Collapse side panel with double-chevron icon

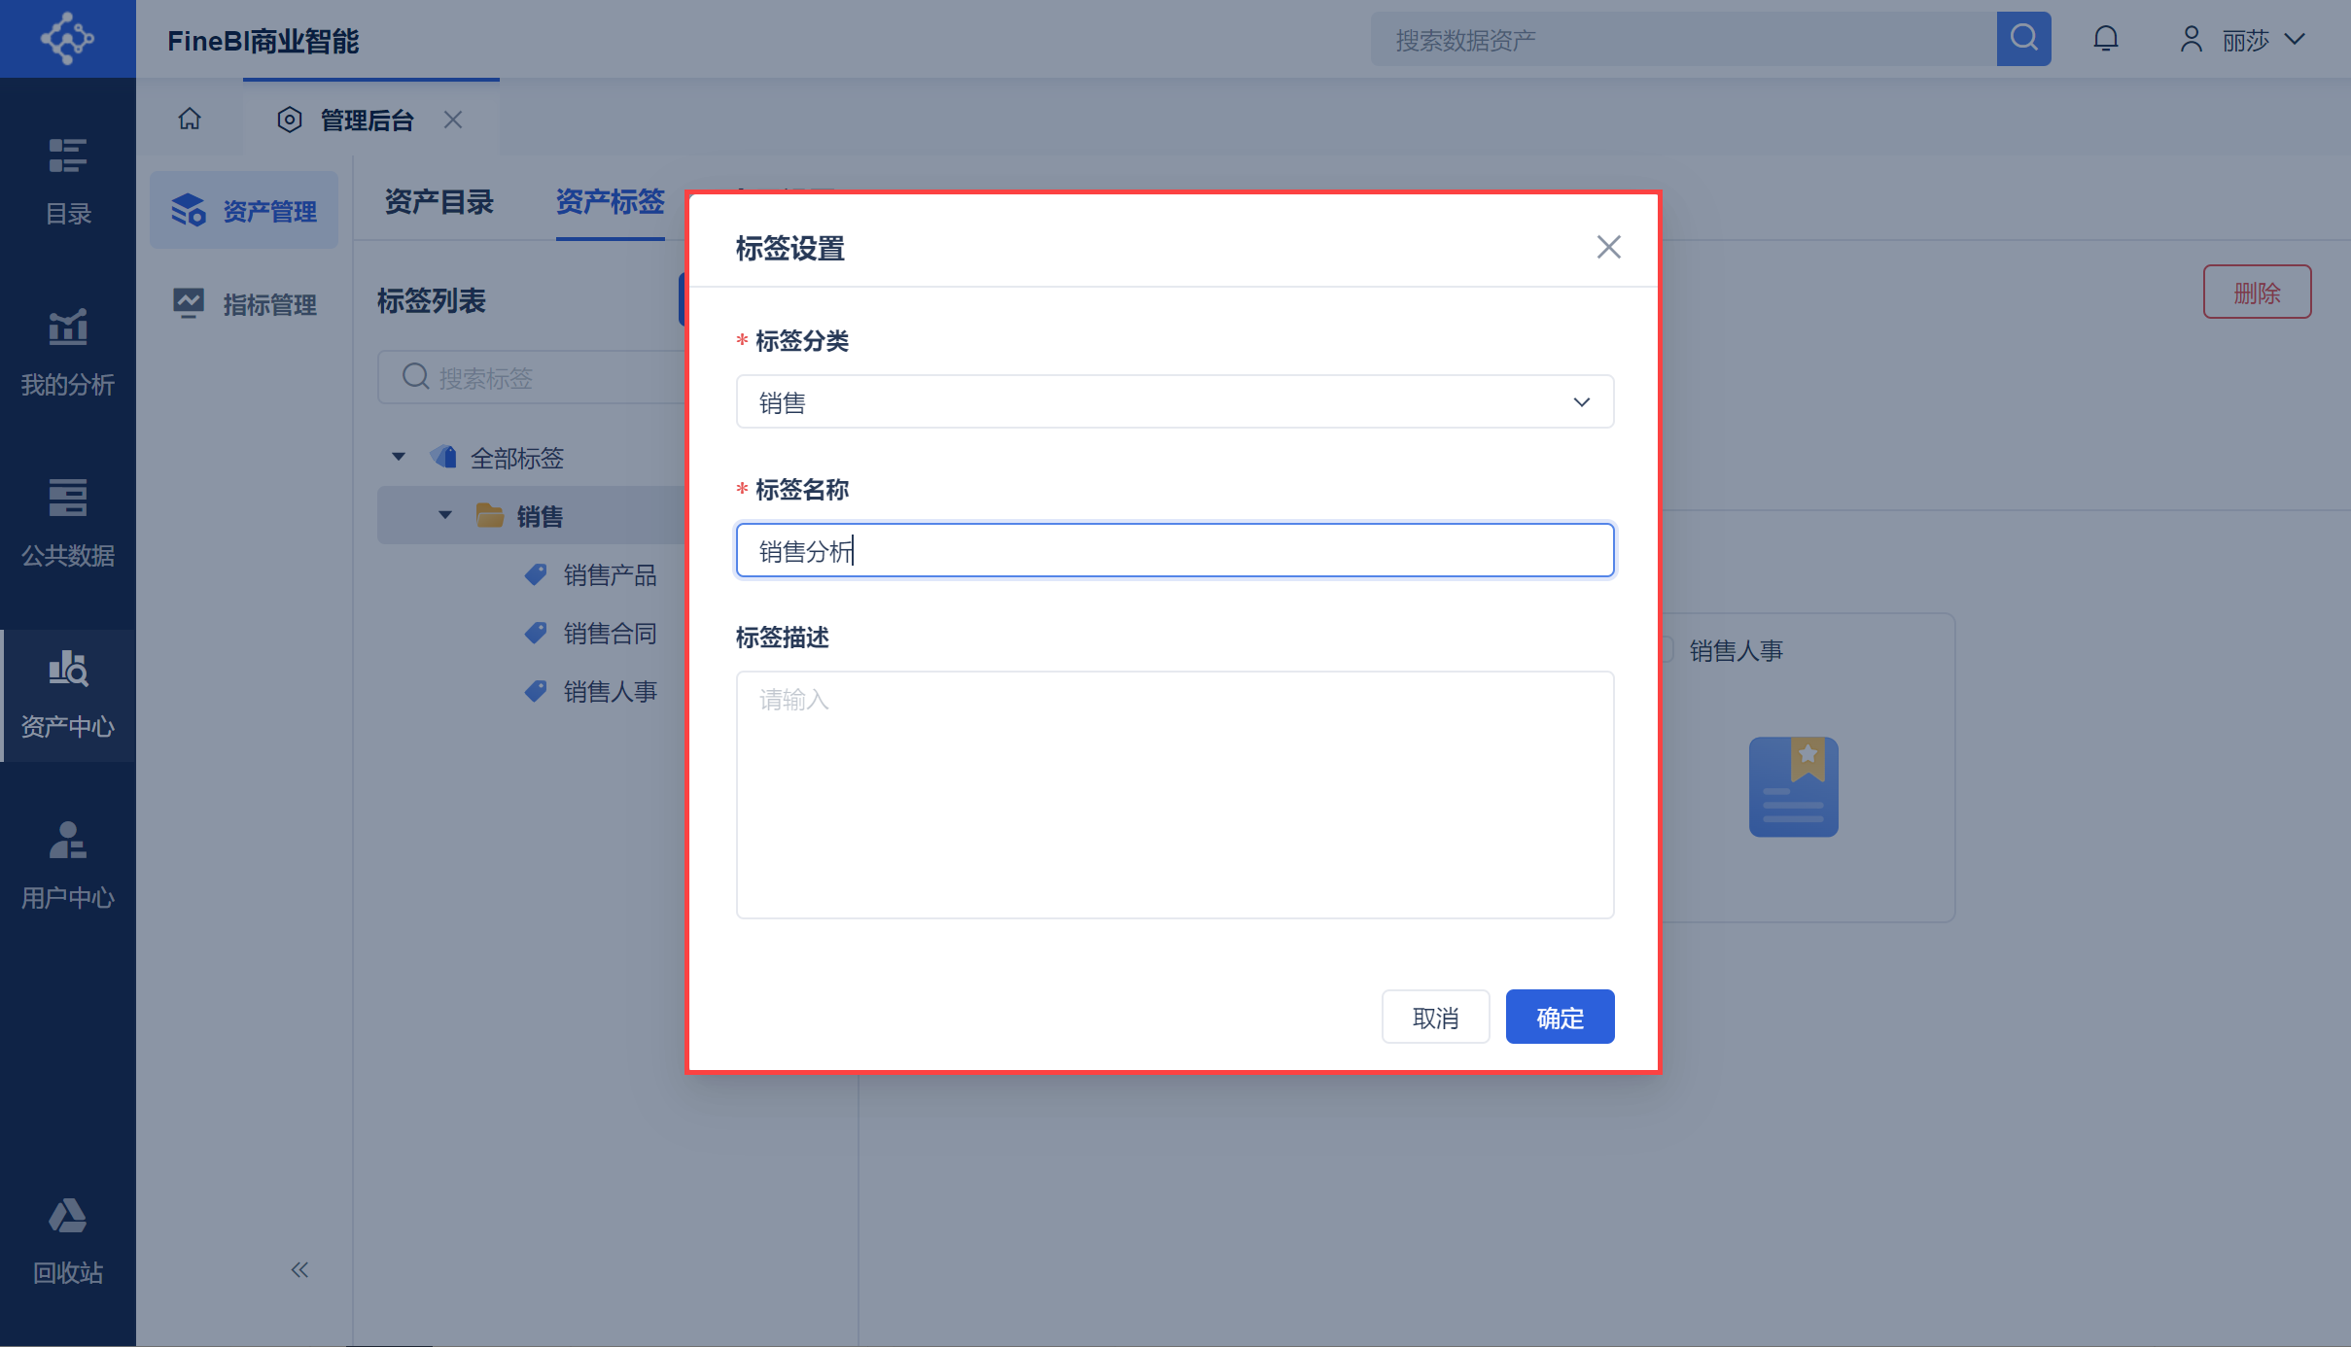(x=299, y=1269)
